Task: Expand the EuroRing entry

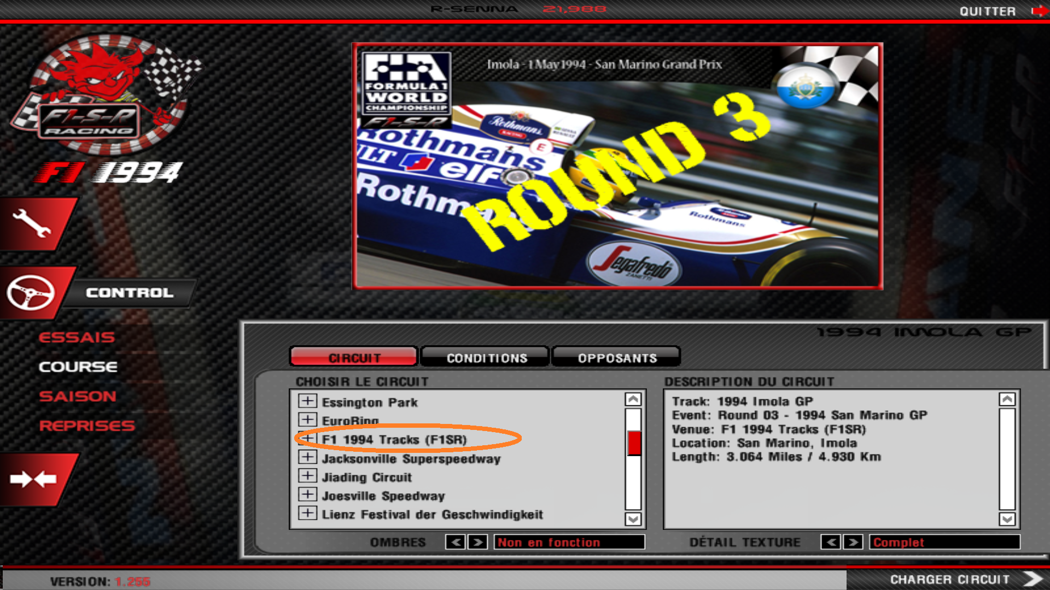Action: click(x=307, y=420)
